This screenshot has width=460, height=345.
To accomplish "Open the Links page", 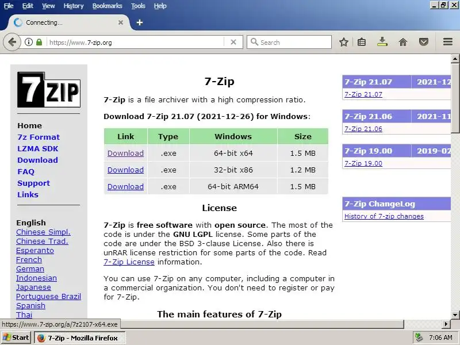I will (28, 194).
